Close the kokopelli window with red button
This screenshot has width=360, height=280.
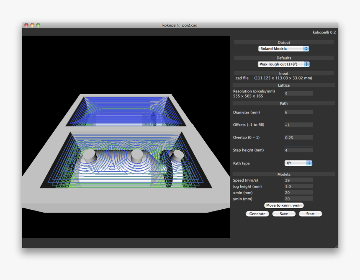tap(26, 25)
